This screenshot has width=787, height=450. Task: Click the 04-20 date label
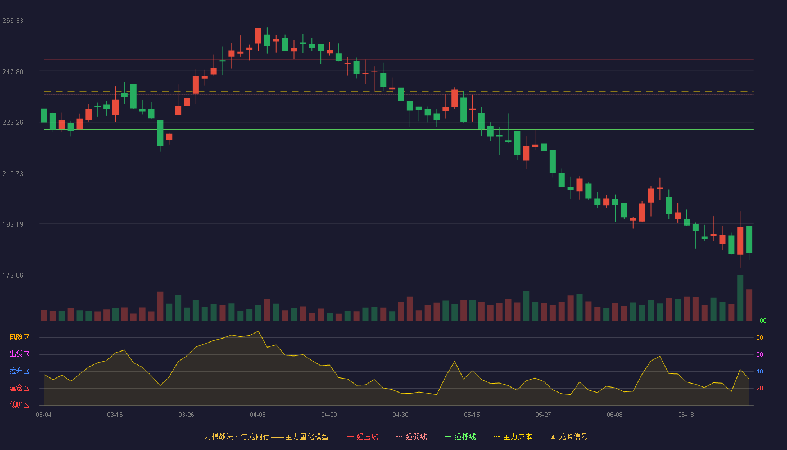pyautogui.click(x=329, y=415)
